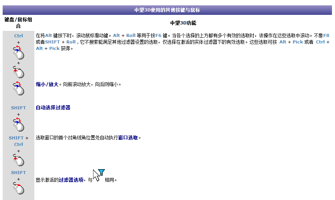Click the Ctrl key label atop the first row
The height and width of the screenshot is (200, 335).
click(18, 36)
